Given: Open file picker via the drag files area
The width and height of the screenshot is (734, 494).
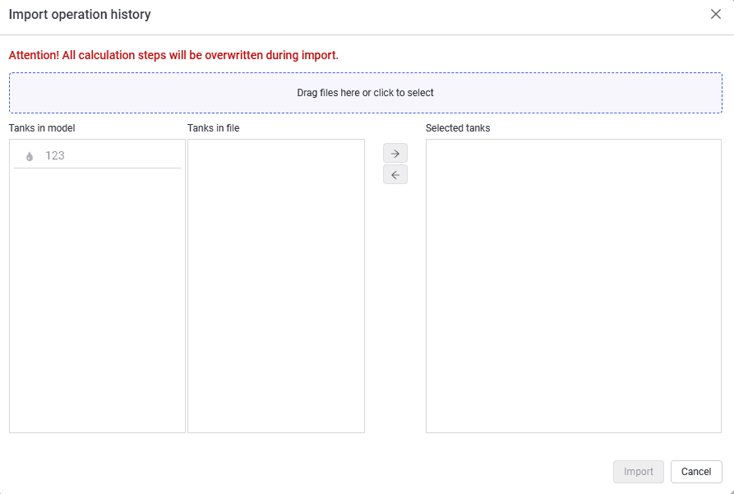Looking at the screenshot, I should click(366, 93).
